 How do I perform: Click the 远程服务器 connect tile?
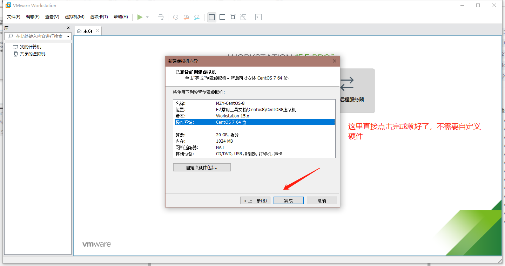pyautogui.click(x=357, y=90)
